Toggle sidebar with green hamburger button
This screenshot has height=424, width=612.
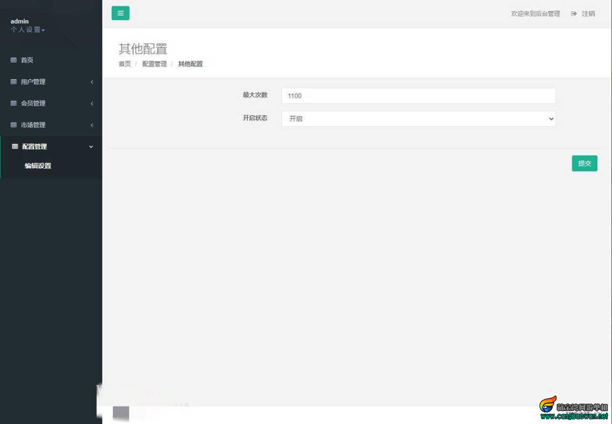pyautogui.click(x=120, y=13)
